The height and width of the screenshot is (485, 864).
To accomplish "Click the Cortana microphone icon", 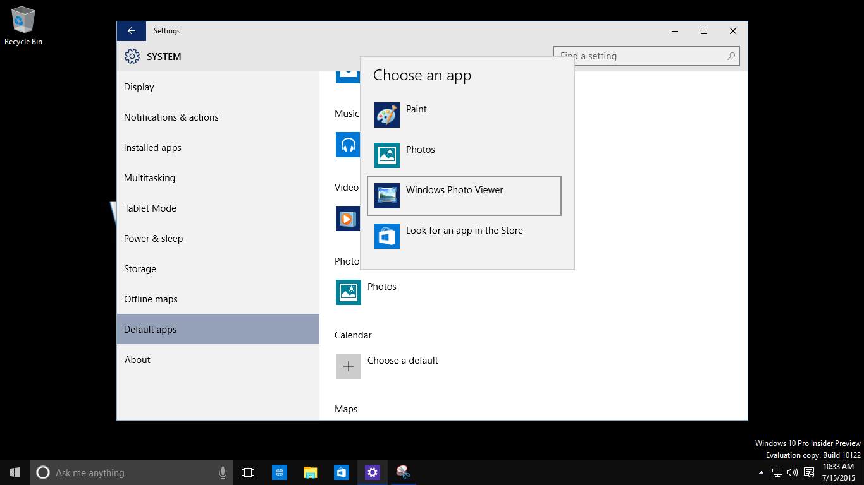I will pyautogui.click(x=223, y=472).
